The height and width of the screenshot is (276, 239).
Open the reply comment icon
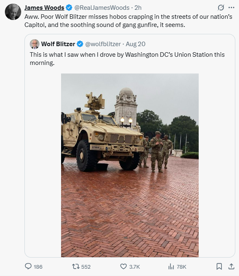click(x=28, y=266)
